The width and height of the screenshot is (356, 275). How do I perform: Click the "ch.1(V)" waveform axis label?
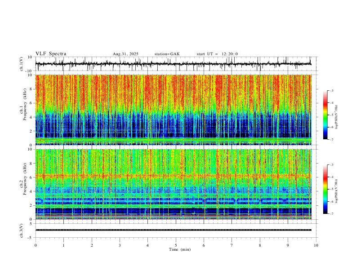[x=22, y=64]
